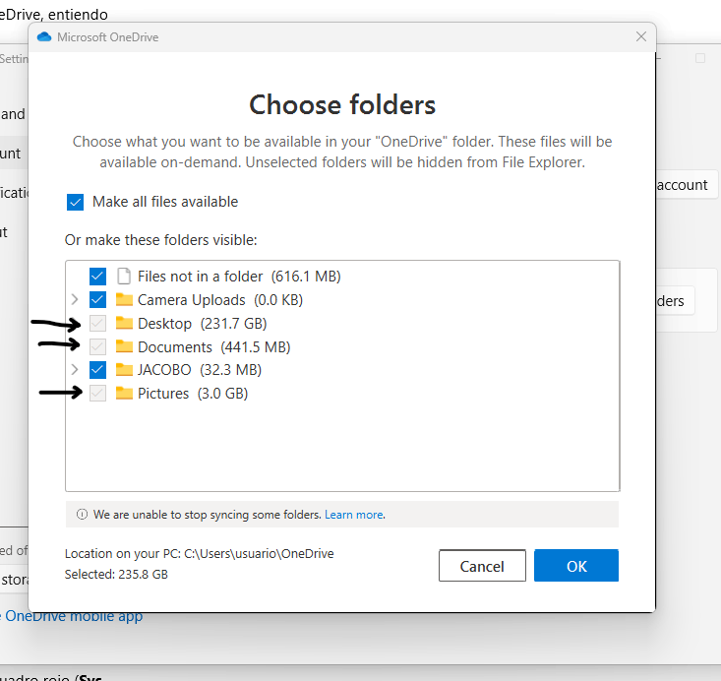Toggle the JACOBO folder checkbox

[x=97, y=370]
